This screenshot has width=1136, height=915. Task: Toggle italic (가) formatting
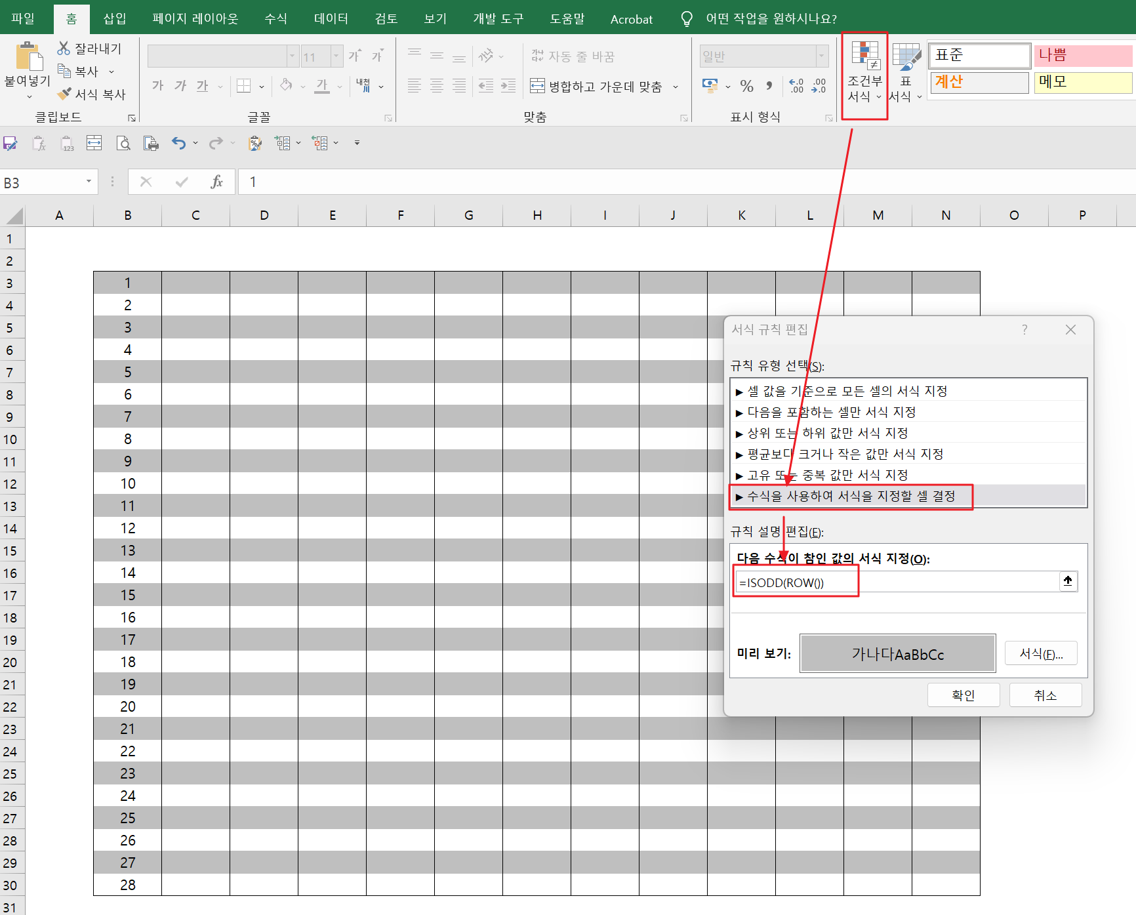180,85
